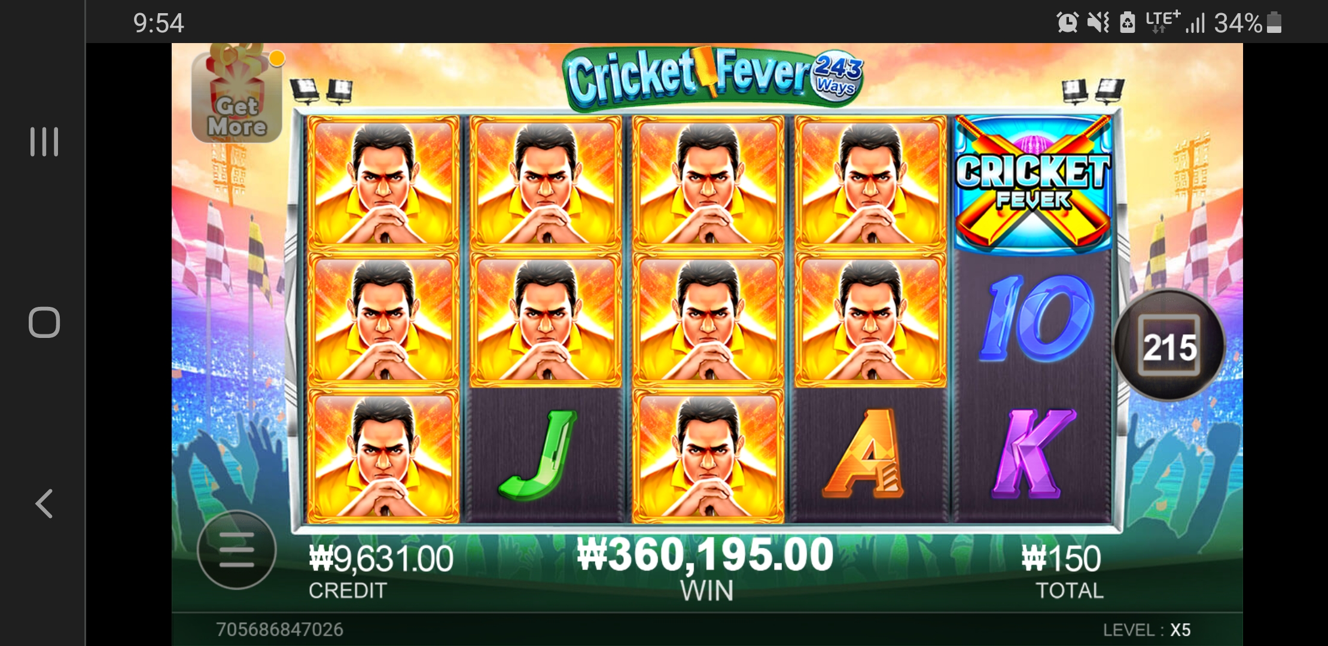Viewport: 1328px width, 646px height.
Task: Tap the Get More gift box icon
Action: pos(237,97)
